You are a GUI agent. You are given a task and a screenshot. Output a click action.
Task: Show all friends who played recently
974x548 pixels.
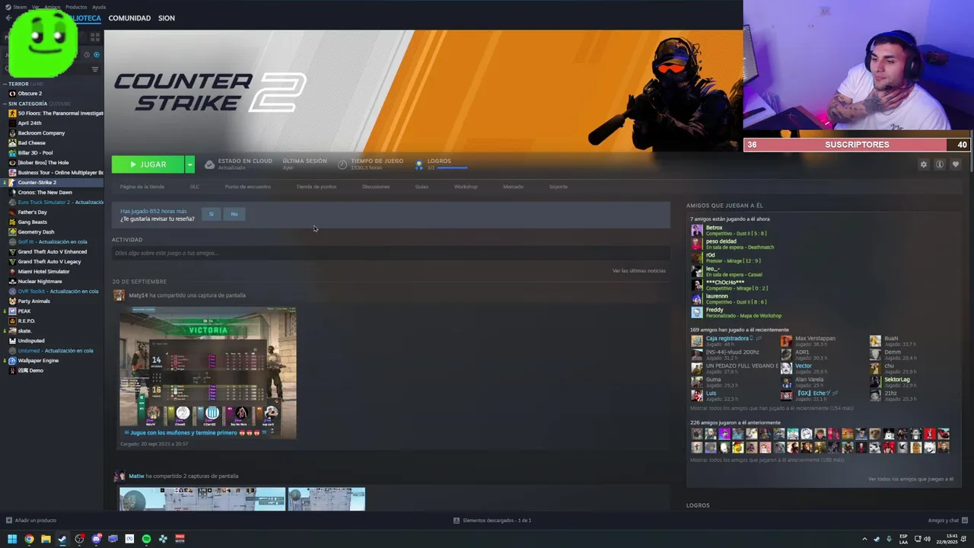(x=772, y=409)
